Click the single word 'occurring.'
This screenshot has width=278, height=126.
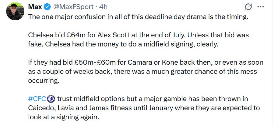[43, 81]
